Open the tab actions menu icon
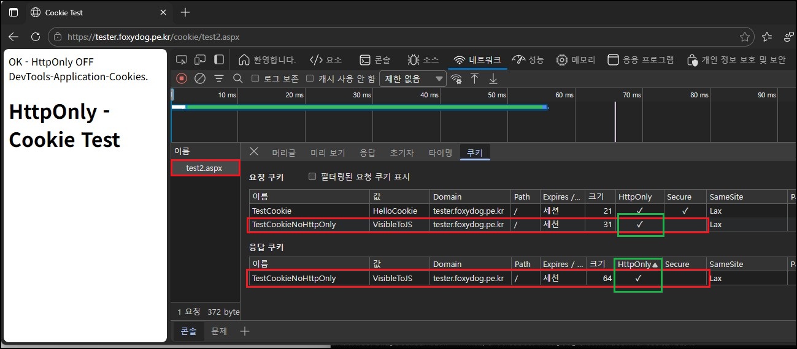797x349 pixels. [x=13, y=12]
